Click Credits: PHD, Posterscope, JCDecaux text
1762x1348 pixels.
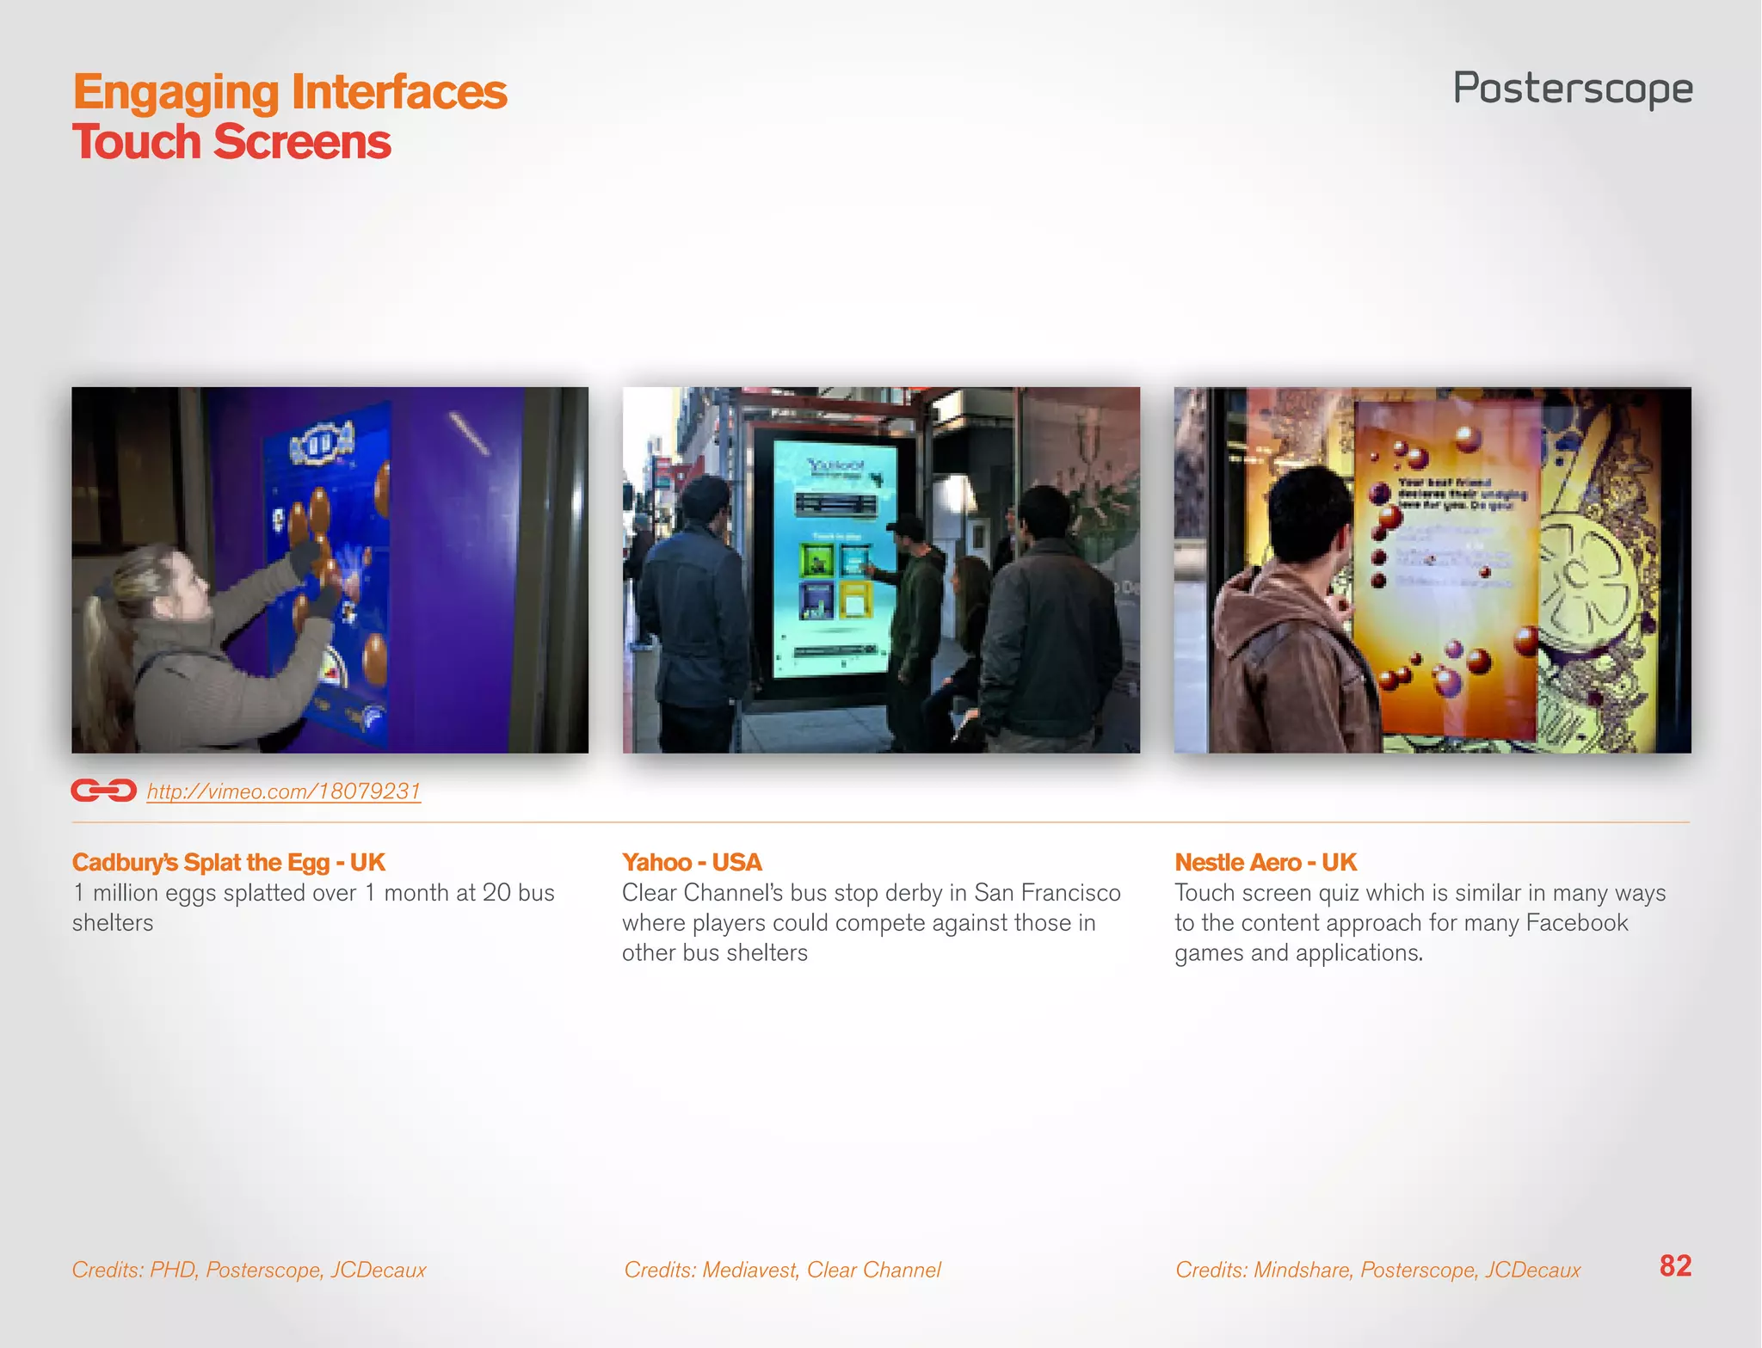pyautogui.click(x=249, y=1270)
